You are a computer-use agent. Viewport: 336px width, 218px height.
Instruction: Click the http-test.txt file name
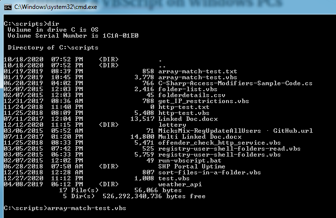tap(184, 107)
